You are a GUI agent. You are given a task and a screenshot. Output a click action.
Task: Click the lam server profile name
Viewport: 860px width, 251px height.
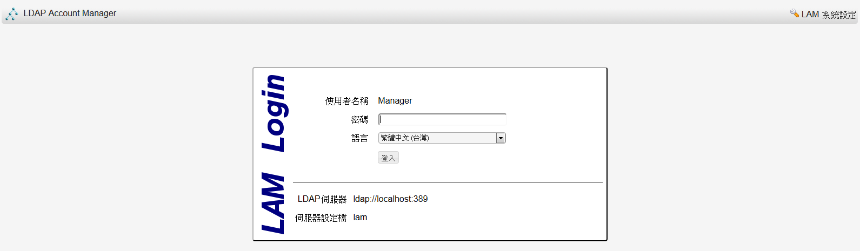pyautogui.click(x=360, y=218)
